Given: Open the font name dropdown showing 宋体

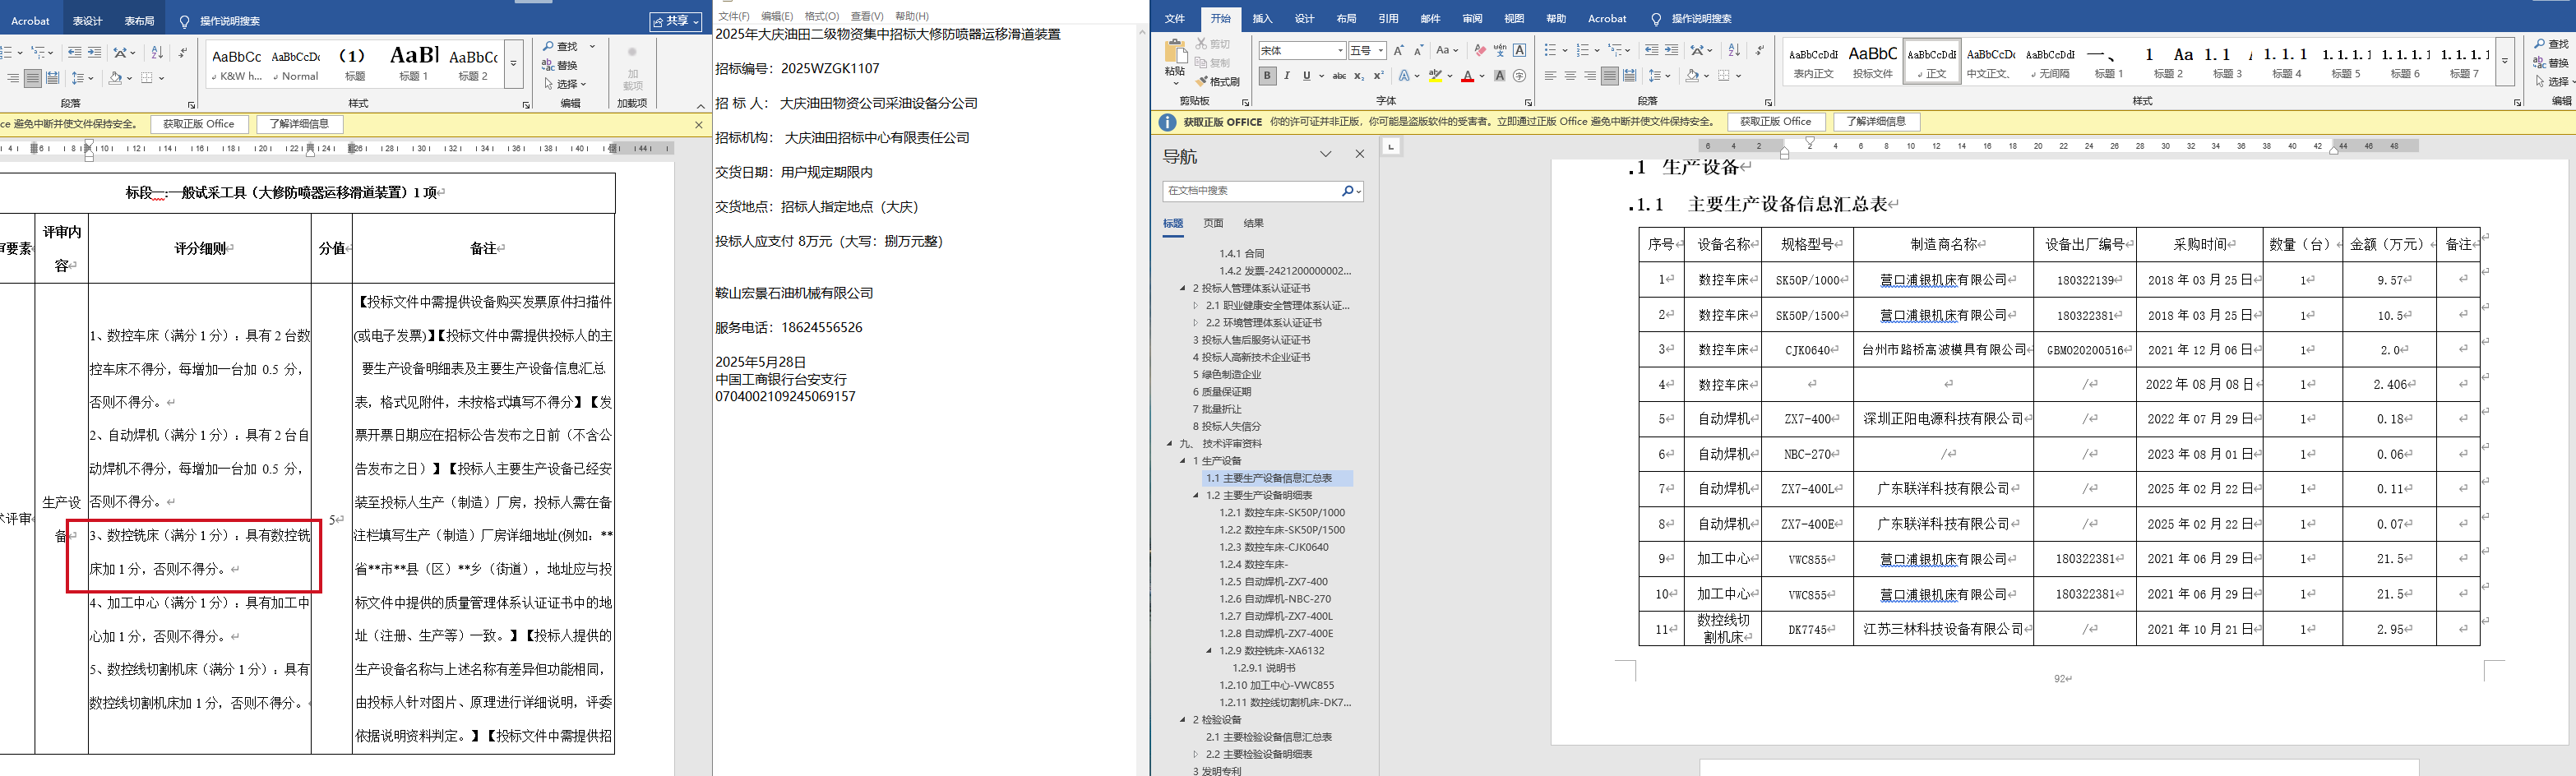Looking at the screenshot, I should pos(1341,51).
